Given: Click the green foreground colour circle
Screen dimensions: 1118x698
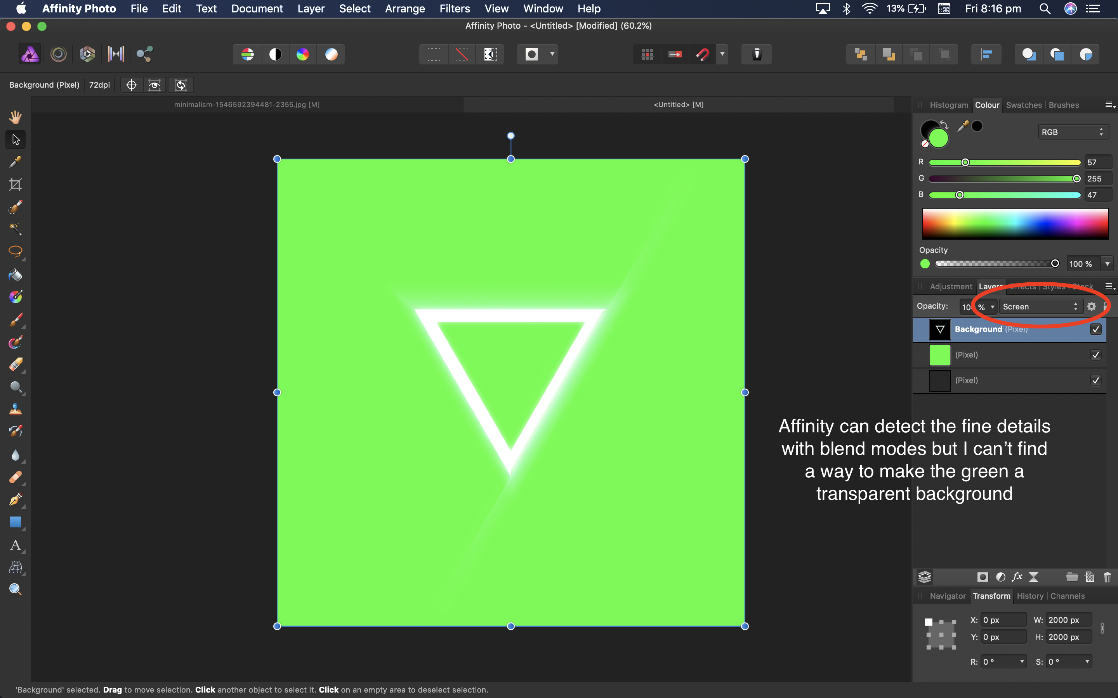Looking at the screenshot, I should (x=938, y=138).
